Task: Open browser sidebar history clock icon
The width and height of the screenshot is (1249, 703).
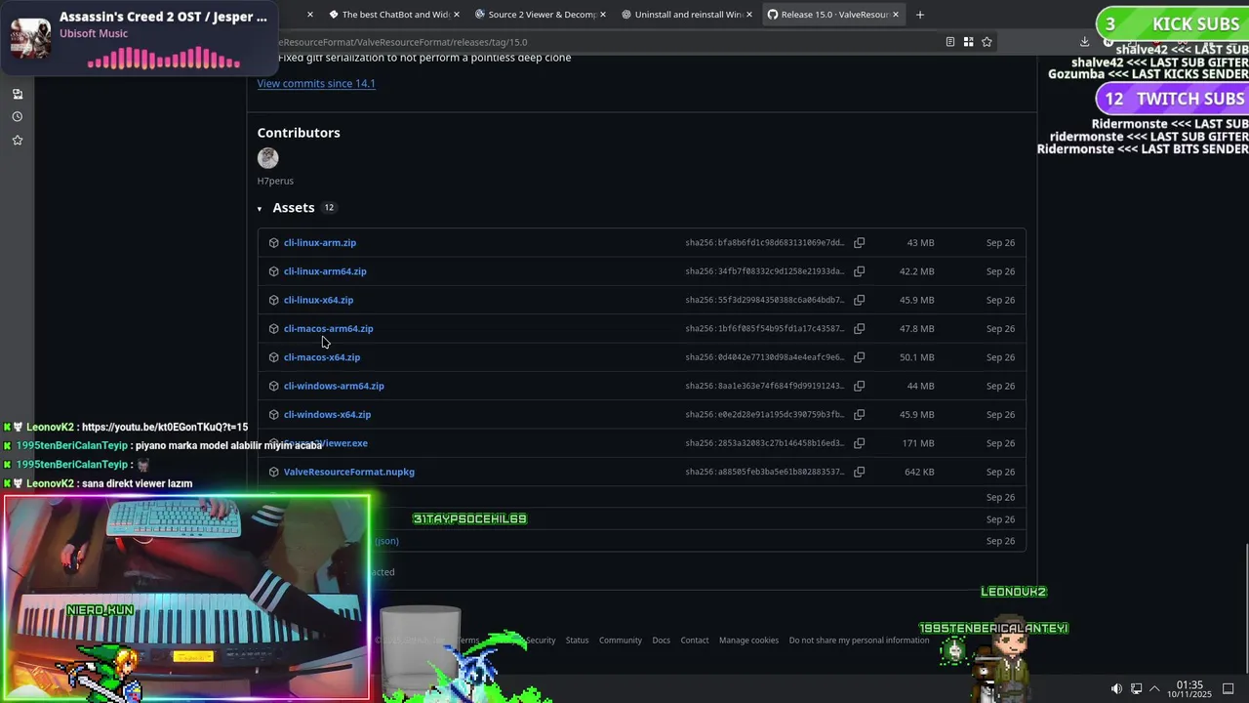Action: [17, 116]
